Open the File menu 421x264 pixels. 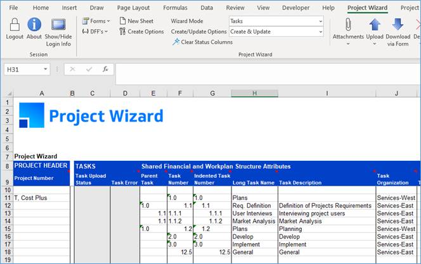coord(13,8)
